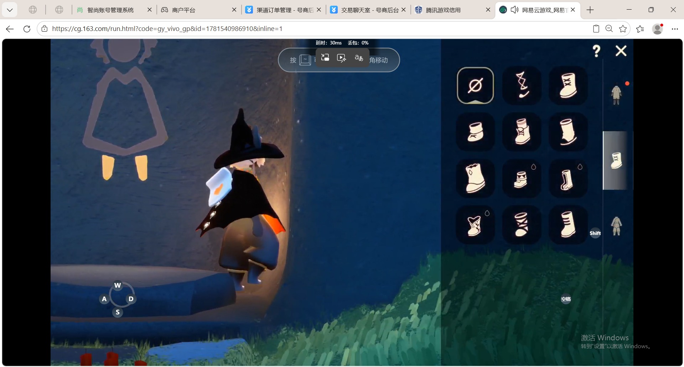Close the outfit panel with X icon
This screenshot has width=684, height=367.
pos(621,51)
